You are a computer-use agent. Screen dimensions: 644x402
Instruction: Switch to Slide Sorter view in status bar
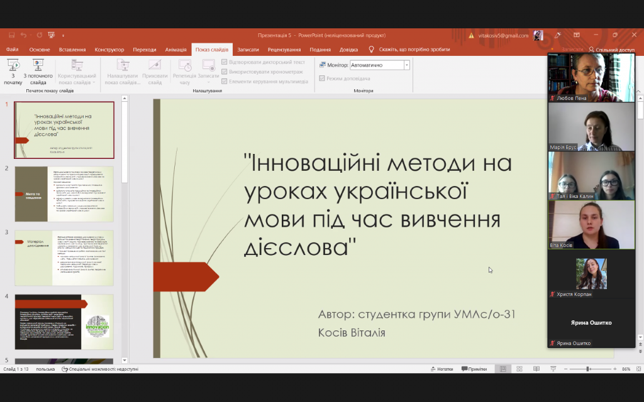[518, 369]
